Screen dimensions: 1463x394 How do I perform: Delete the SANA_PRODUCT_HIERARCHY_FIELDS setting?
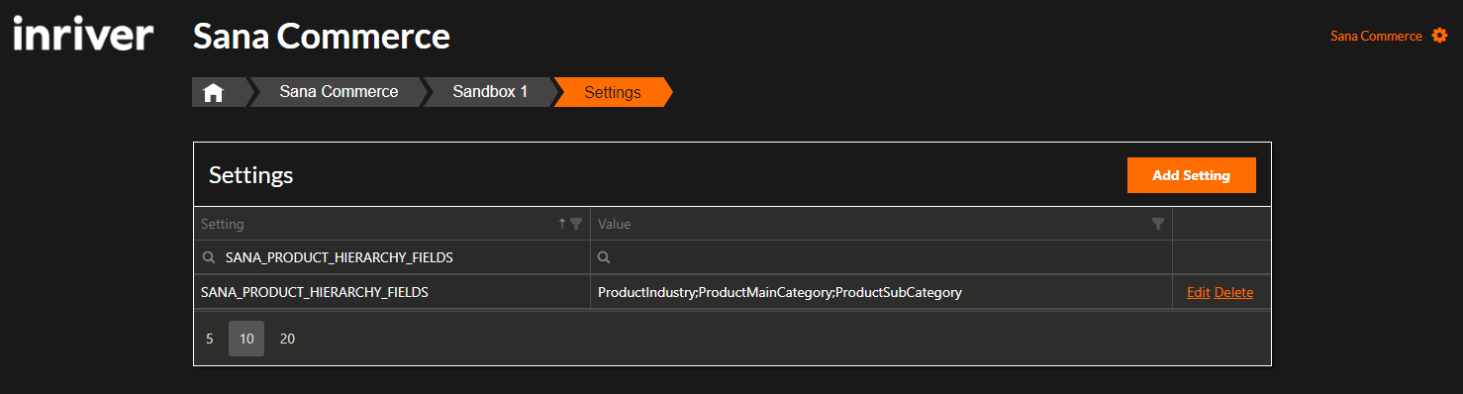(x=1233, y=292)
